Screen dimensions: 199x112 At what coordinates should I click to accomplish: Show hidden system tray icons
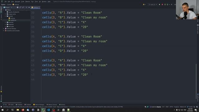[174, 110]
